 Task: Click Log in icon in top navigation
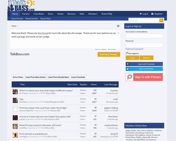[140, 14]
